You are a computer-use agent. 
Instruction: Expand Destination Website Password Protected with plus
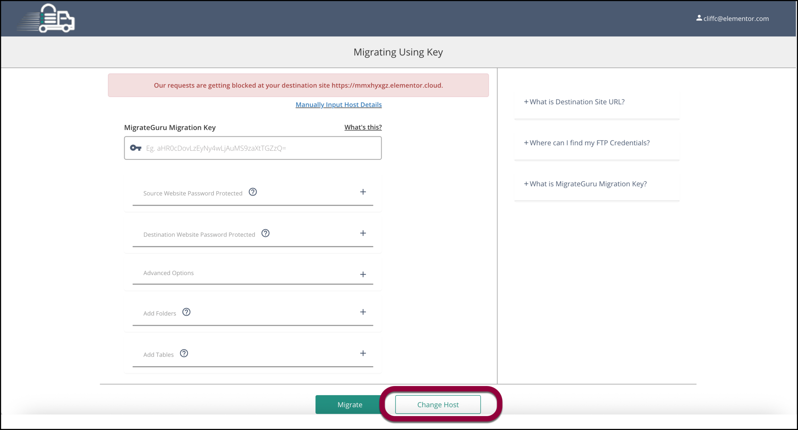[x=363, y=233]
